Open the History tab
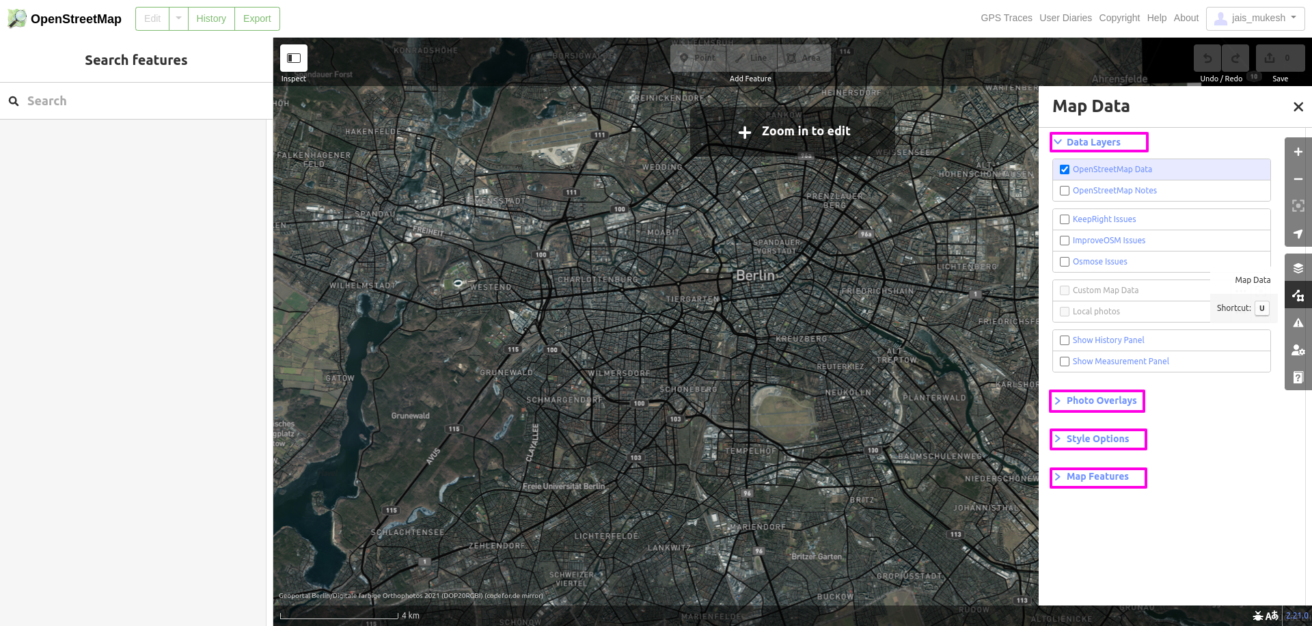 point(211,18)
